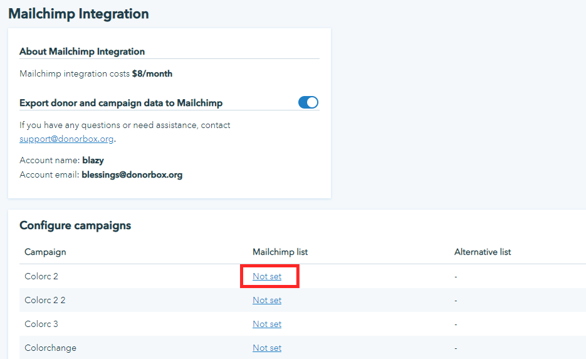Viewport: 586px width, 359px height.
Task: Click the Colorchange campaign name
Action: pyautogui.click(x=51, y=348)
